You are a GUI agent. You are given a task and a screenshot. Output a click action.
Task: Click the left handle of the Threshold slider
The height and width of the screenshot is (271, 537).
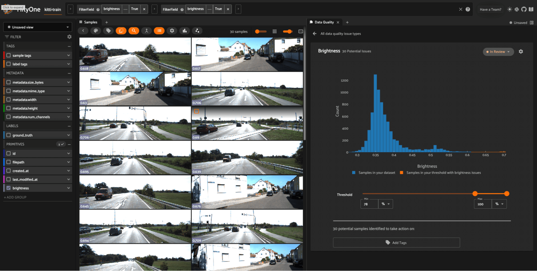point(475,194)
